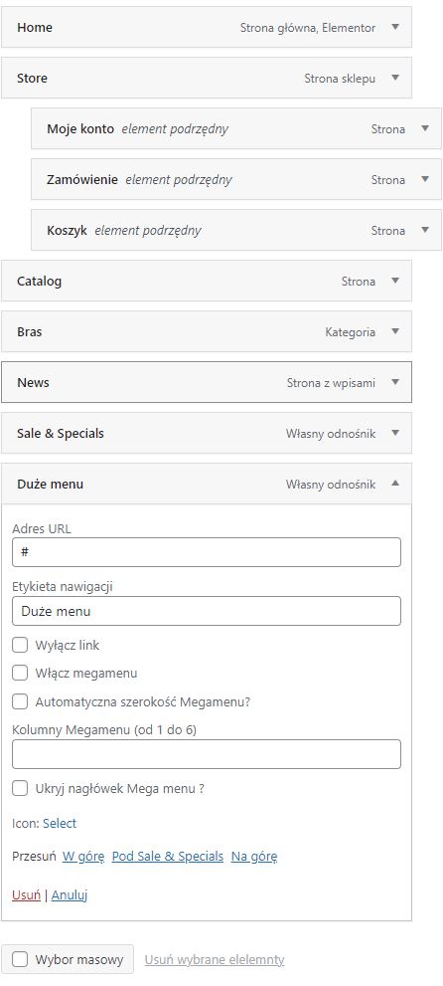Enable the Włącz megamenu checkbox
Viewport: 443px width, 986px height.
pyautogui.click(x=20, y=673)
